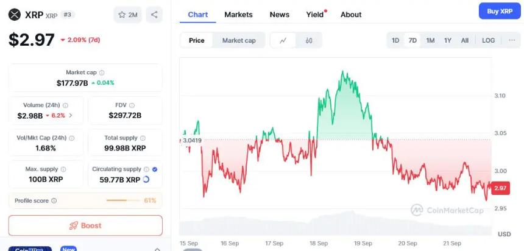Select the Price chart toggle
524x251 pixels.
(197, 40)
